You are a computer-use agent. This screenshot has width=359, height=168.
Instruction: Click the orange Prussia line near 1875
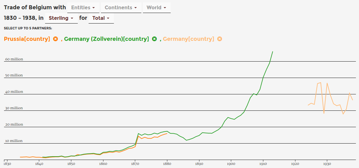click(x=151, y=138)
